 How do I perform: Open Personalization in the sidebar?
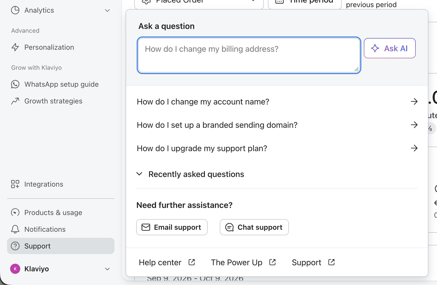[61, 47]
